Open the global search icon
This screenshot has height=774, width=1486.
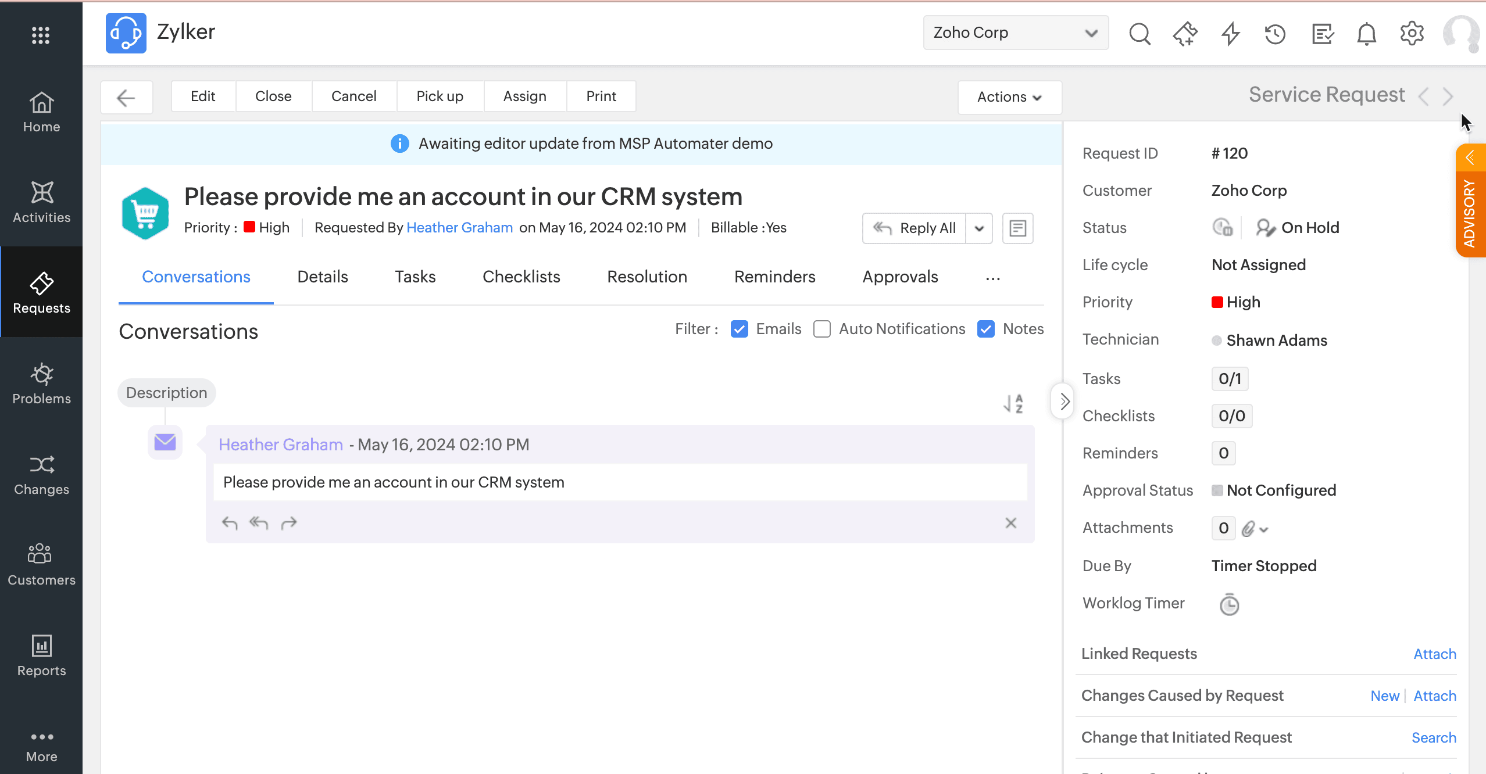[x=1139, y=34]
